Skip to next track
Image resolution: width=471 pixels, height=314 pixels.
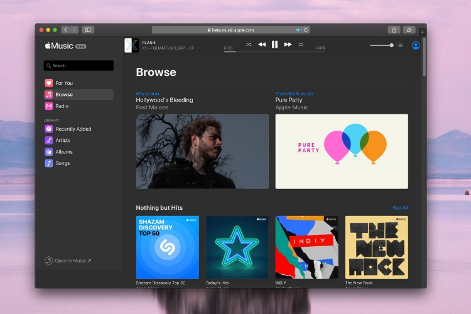[x=288, y=45]
